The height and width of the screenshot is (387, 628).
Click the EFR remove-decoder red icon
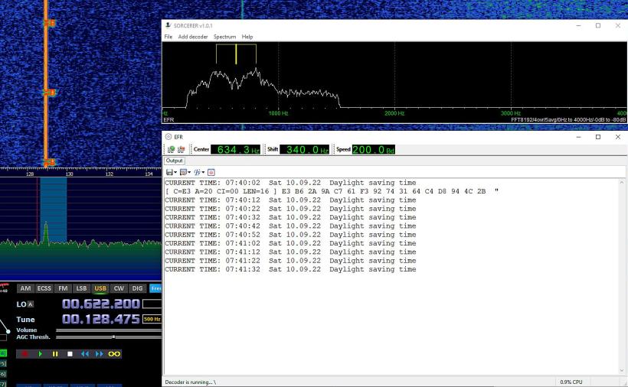pyautogui.click(x=181, y=150)
